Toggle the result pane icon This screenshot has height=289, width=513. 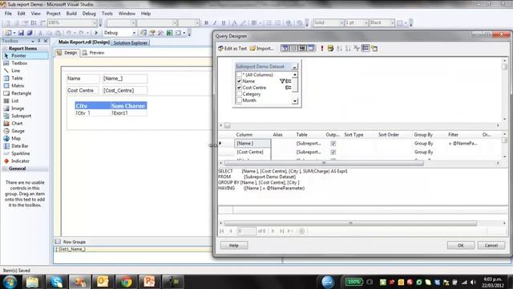click(x=310, y=48)
